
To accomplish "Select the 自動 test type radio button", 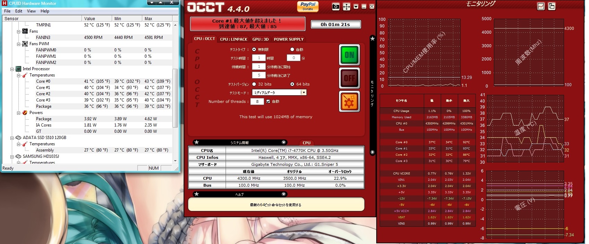I will (292, 49).
